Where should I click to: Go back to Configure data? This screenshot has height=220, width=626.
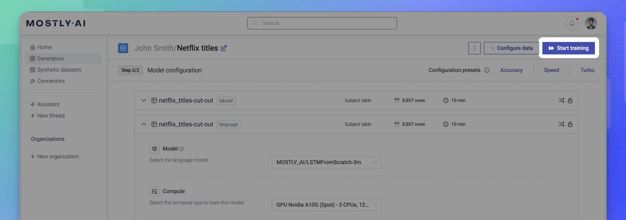(511, 48)
